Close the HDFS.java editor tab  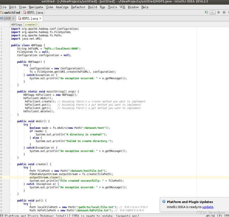(40, 18)
